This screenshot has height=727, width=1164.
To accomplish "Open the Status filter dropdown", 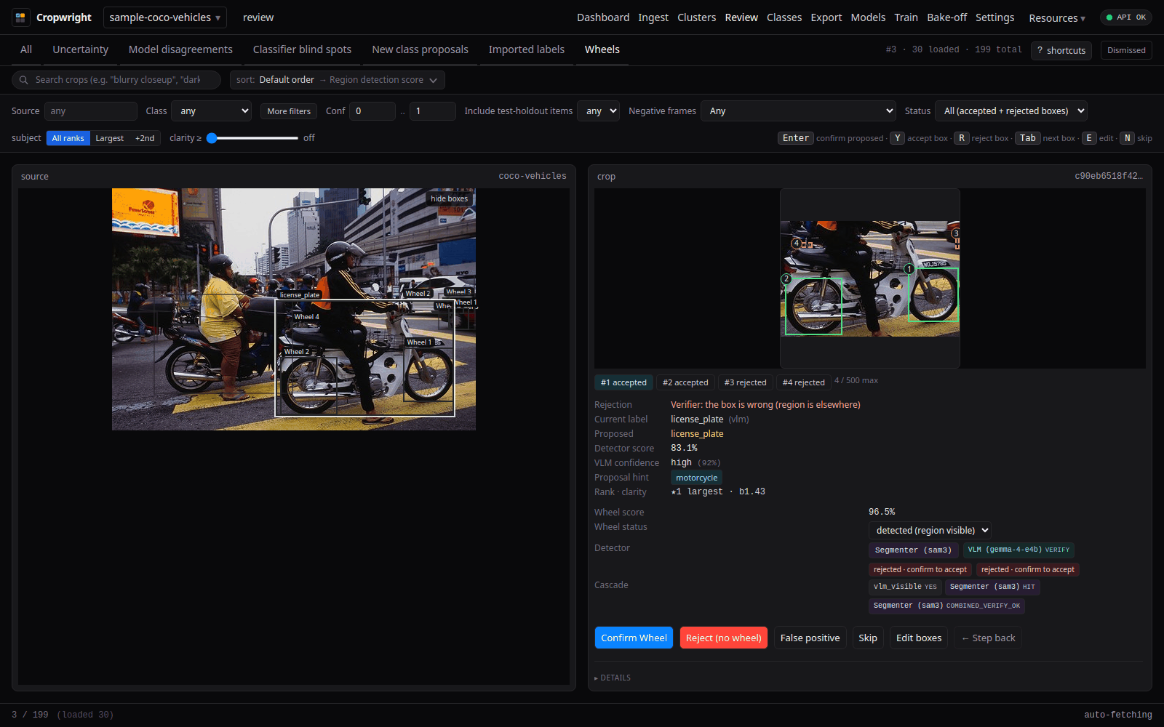I will pos(1011,111).
